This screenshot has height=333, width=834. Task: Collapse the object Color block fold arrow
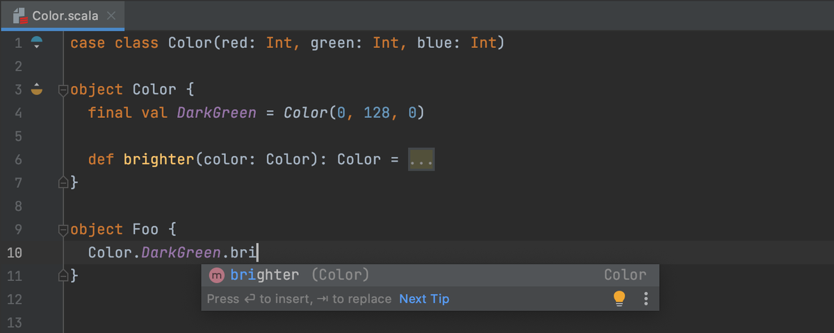(63, 89)
